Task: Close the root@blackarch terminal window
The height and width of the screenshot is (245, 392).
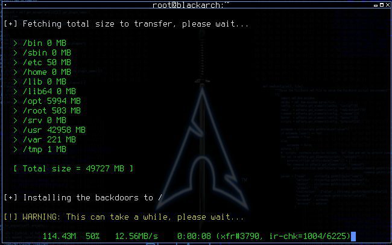Action: 388,5
